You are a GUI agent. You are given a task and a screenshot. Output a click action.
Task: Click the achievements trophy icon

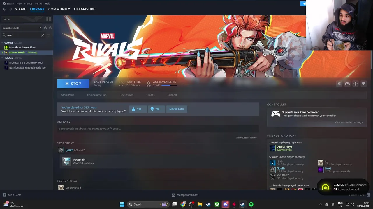(x=149, y=84)
